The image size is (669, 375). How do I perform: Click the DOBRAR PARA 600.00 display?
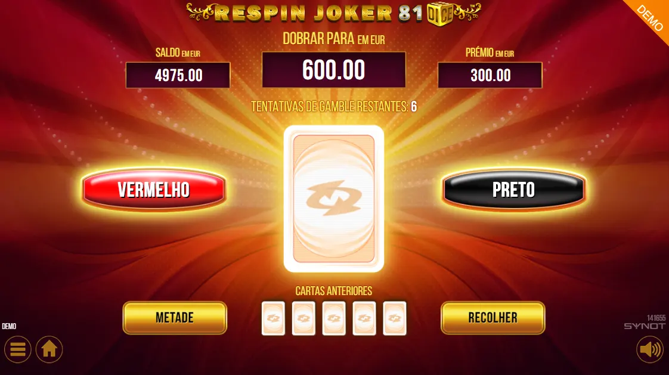tap(334, 70)
